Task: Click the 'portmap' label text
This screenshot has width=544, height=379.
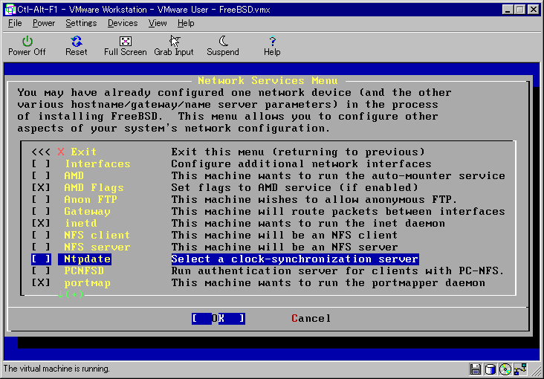Action: point(88,283)
